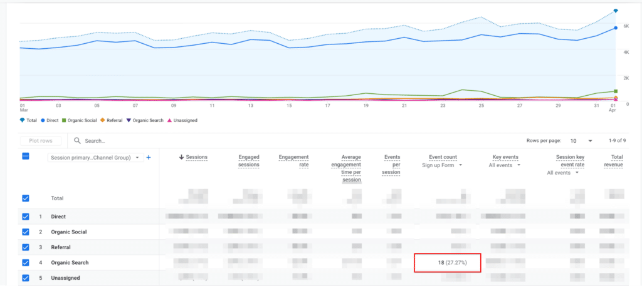Open the Session key event rate dropdown
The width and height of the screenshot is (642, 286).
[564, 173]
